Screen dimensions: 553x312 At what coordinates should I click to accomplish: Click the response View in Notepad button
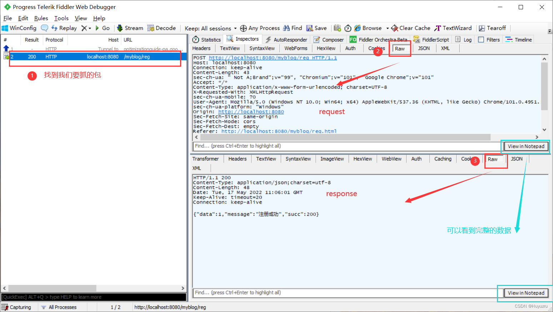tap(526, 293)
